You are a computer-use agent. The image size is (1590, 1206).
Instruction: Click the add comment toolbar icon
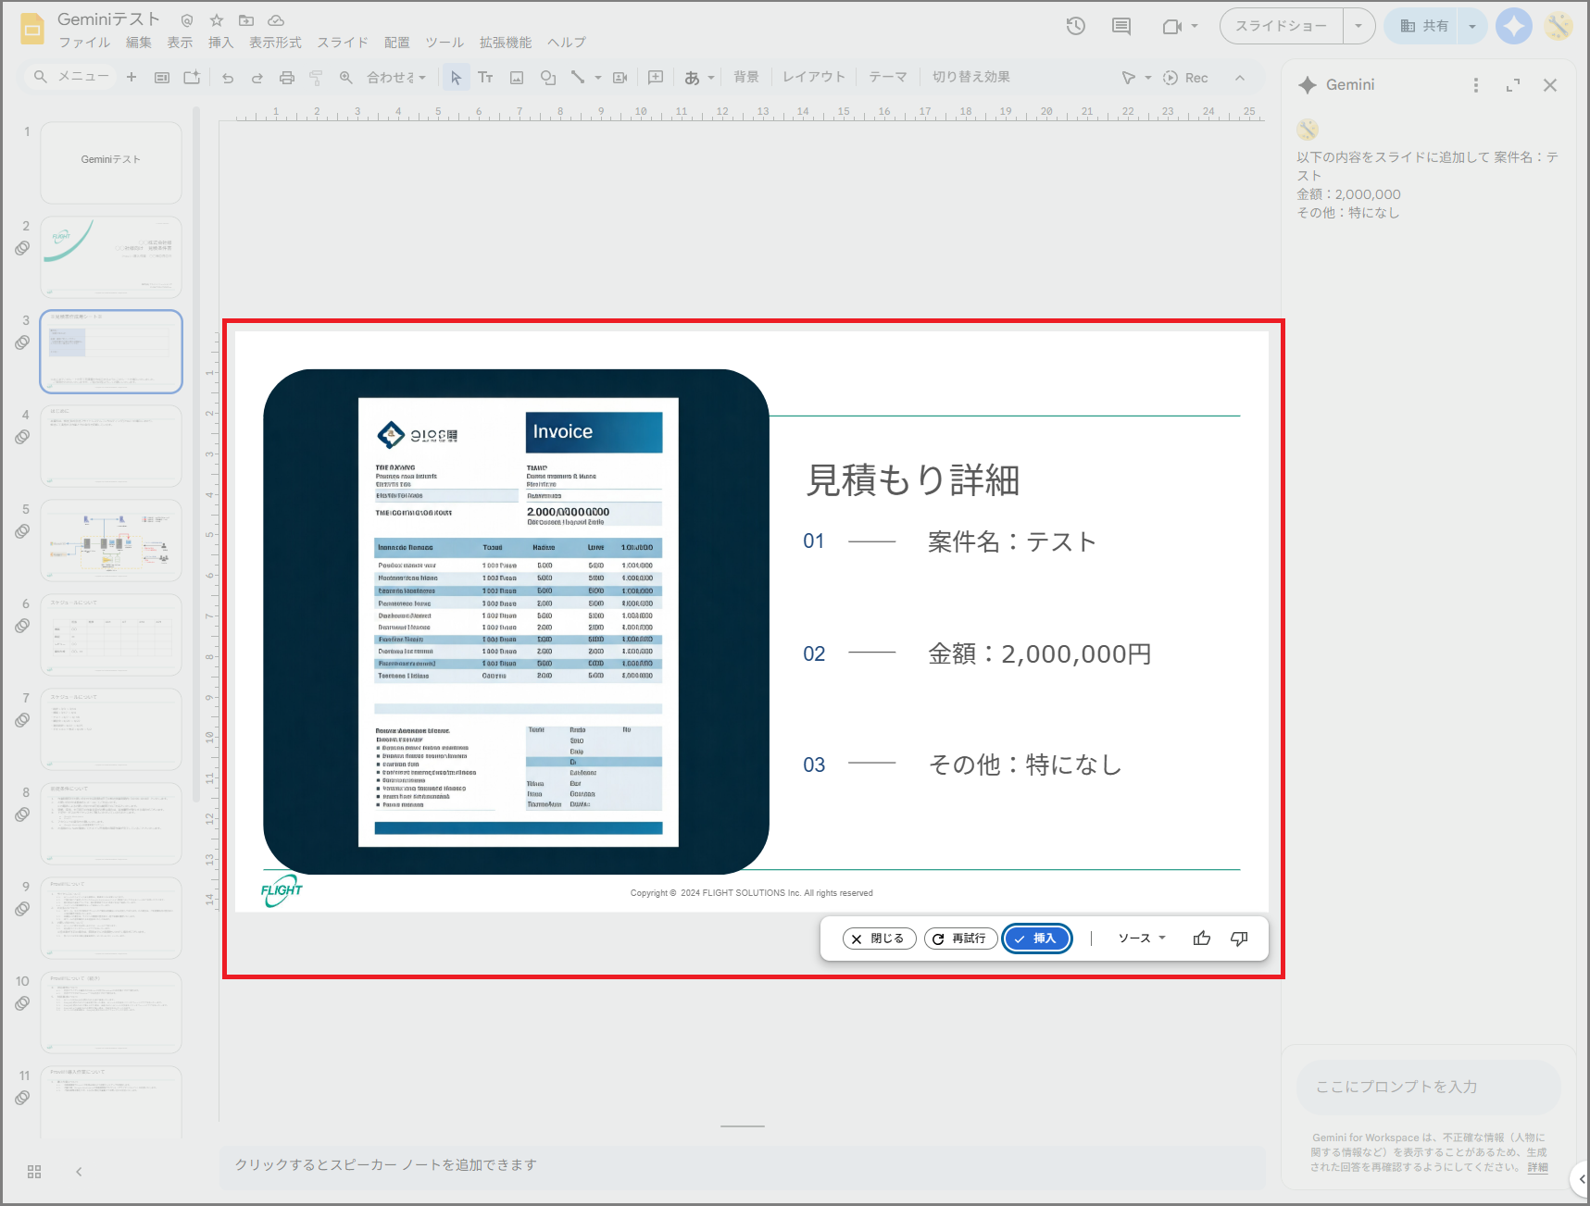656,78
